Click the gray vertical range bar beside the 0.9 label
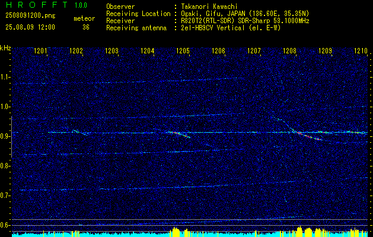373x237 pixels. [x=12, y=137]
